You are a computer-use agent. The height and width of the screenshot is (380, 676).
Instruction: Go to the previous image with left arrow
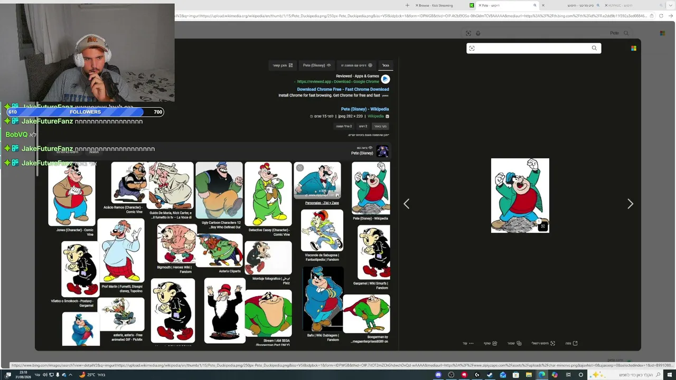coord(406,204)
